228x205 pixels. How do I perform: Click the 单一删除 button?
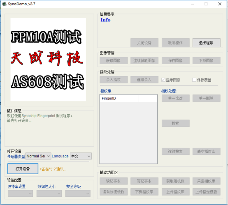click(x=207, y=98)
